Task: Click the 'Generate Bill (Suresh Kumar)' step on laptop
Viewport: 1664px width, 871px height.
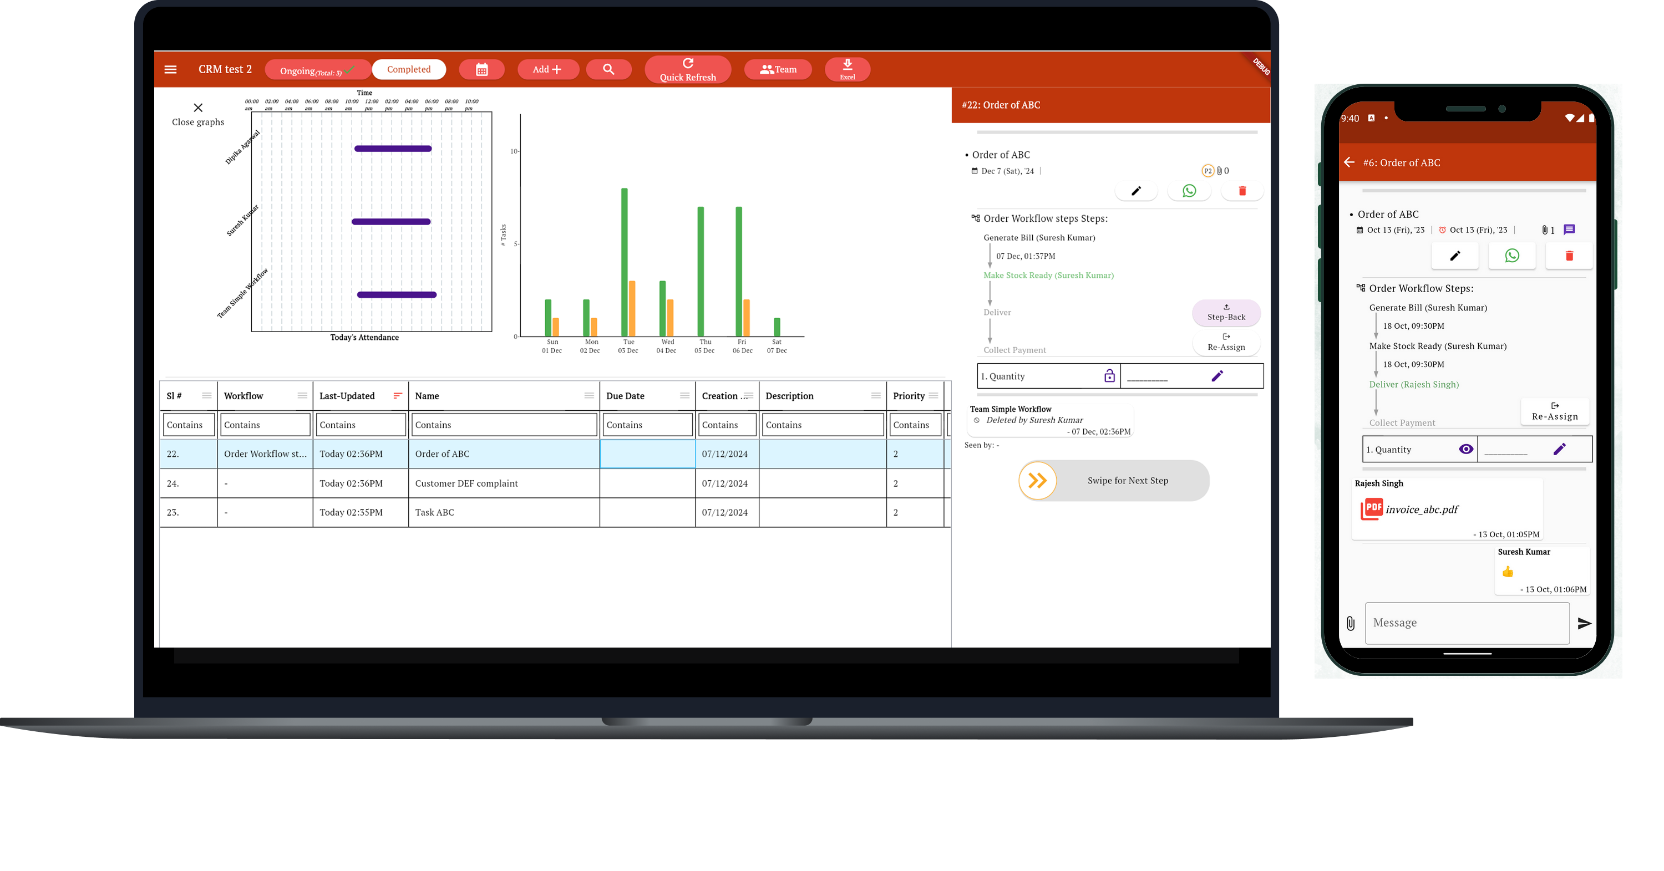Action: [1039, 238]
